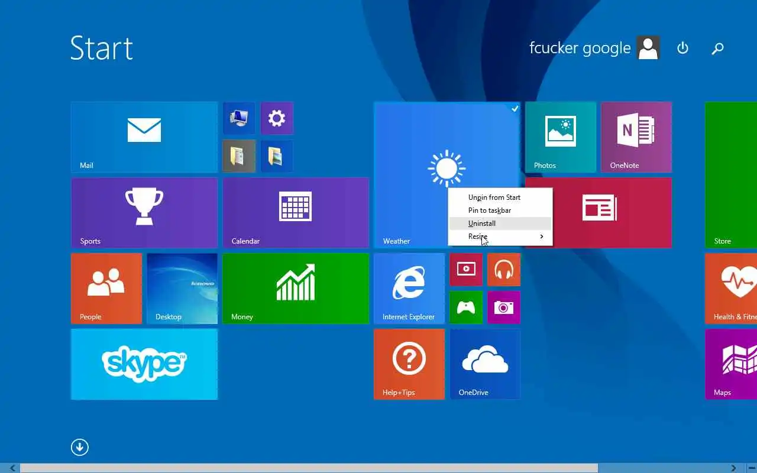Click the scrollbar left arrow
757x473 pixels.
tap(12, 468)
